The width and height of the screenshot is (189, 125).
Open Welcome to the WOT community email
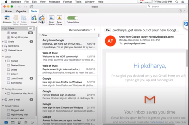point(68,56)
